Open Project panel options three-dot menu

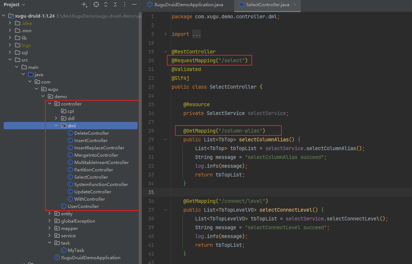pos(125,5)
